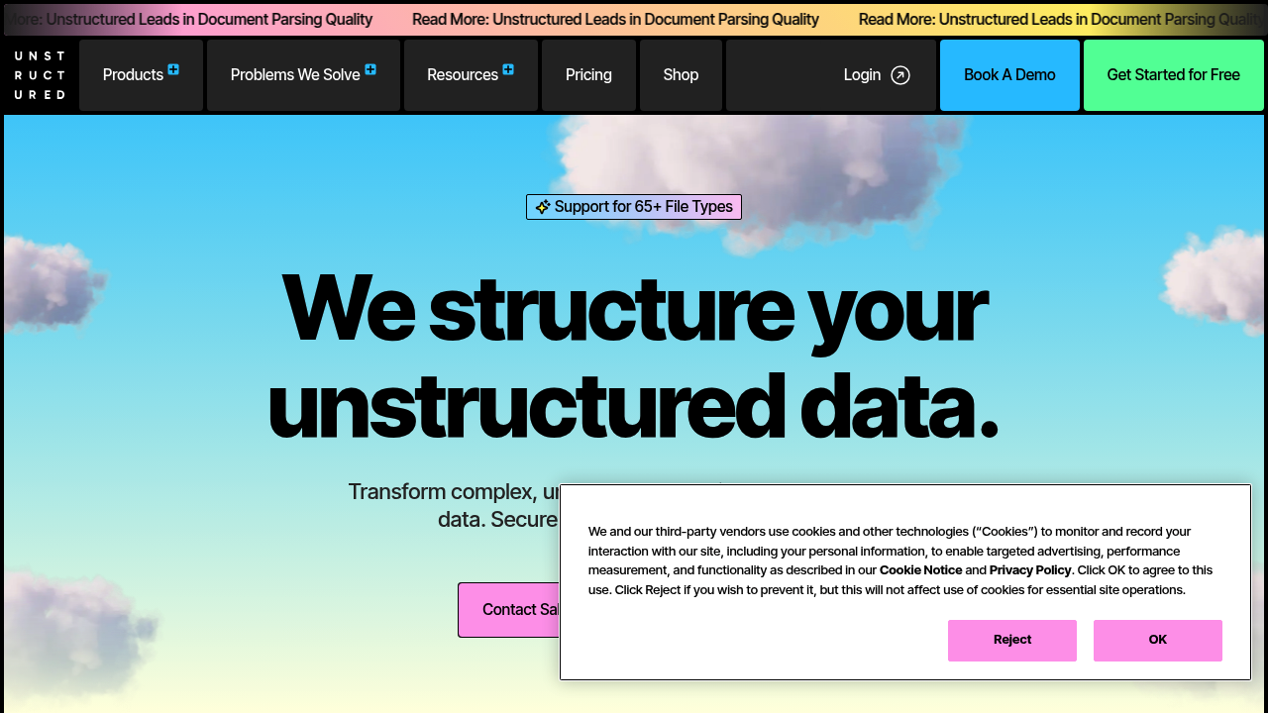Click the centre Read More banner announcement

[x=615, y=20]
